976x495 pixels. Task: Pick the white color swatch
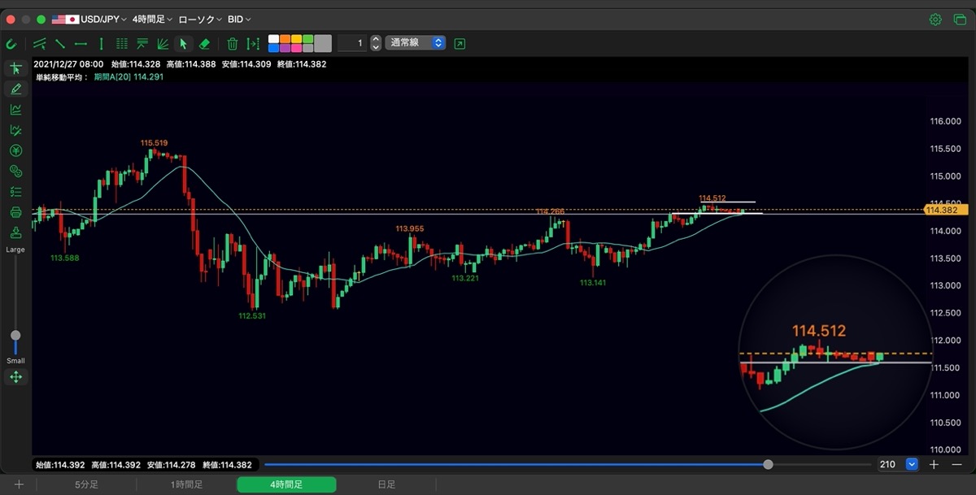tap(273, 38)
